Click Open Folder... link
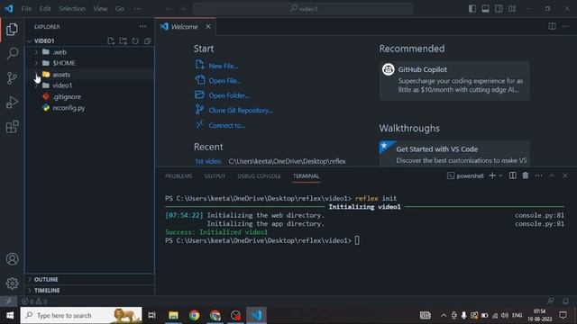Screen dimensions: 577x324 (229, 95)
